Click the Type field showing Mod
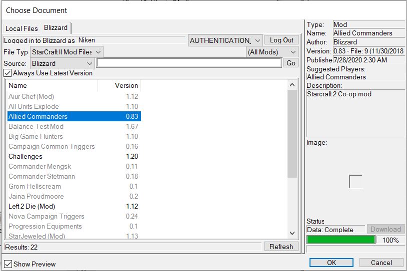 tap(369, 24)
